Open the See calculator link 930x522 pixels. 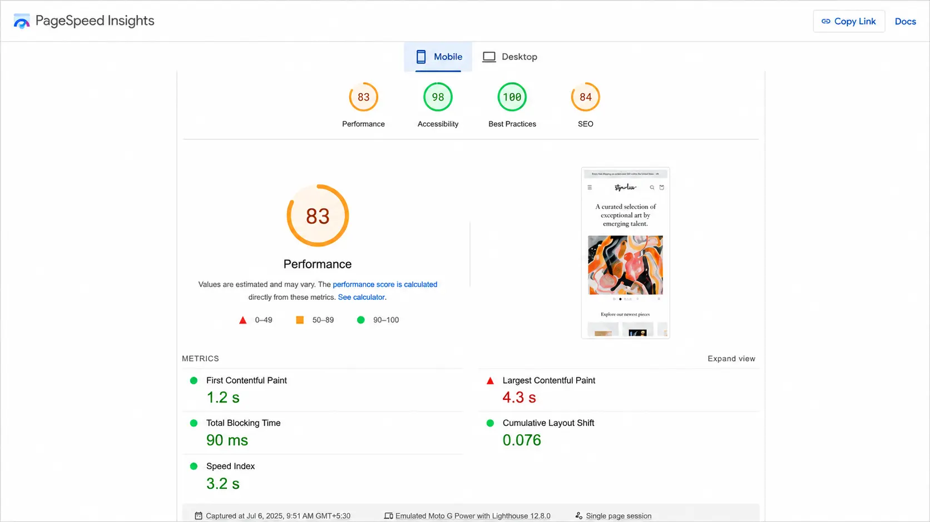[362, 297]
